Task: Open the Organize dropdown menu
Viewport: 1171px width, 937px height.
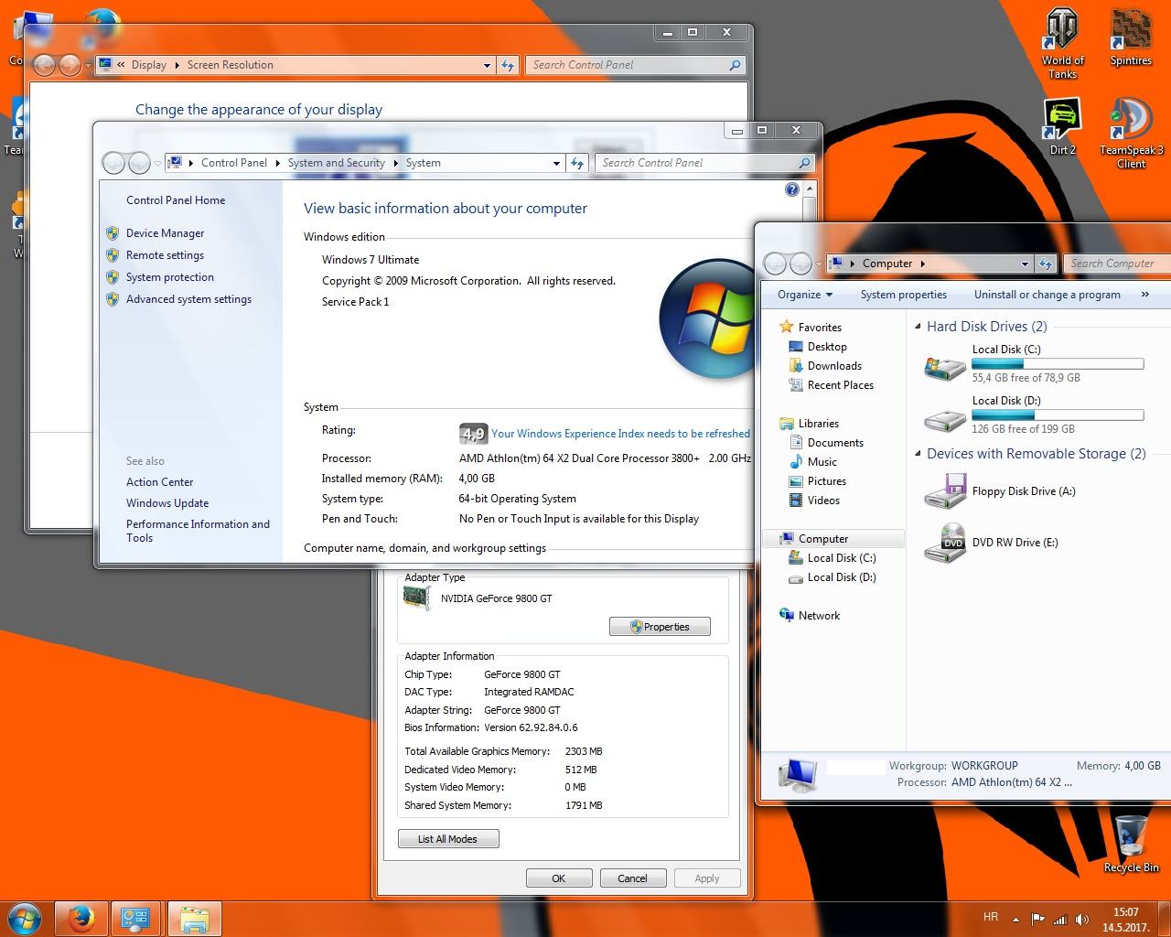Action: [804, 295]
